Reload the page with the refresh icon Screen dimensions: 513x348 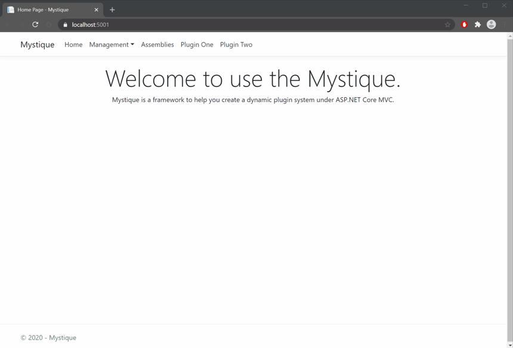pos(35,24)
